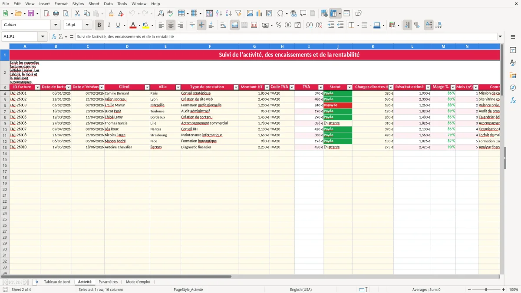Export directly as PDF

[x=46, y=13]
